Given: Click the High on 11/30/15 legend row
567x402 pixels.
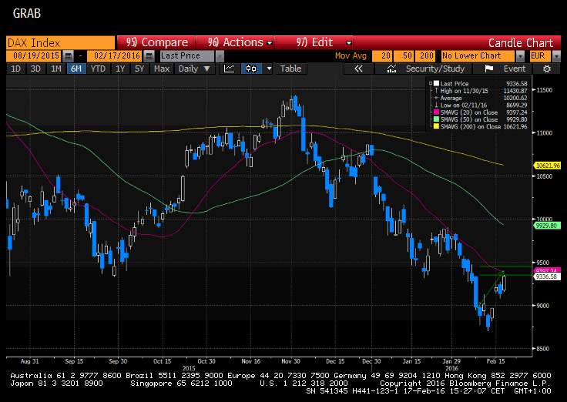Looking at the screenshot, I should pyautogui.click(x=481, y=91).
